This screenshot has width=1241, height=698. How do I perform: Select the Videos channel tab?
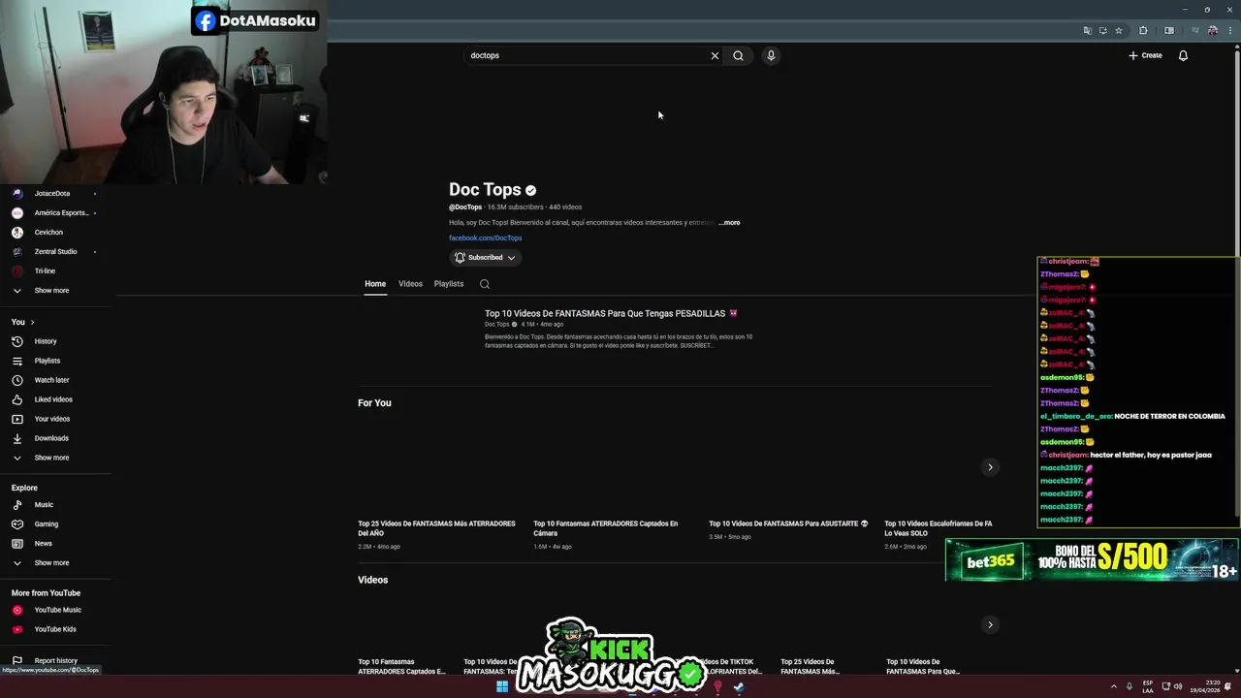(410, 284)
